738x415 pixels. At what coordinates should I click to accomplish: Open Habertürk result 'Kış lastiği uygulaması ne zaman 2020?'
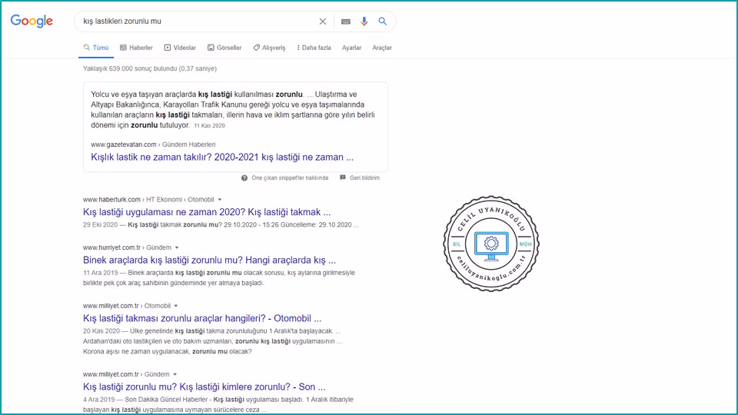207,212
